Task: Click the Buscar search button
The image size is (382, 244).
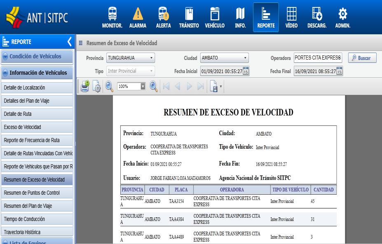Action: (x=362, y=58)
